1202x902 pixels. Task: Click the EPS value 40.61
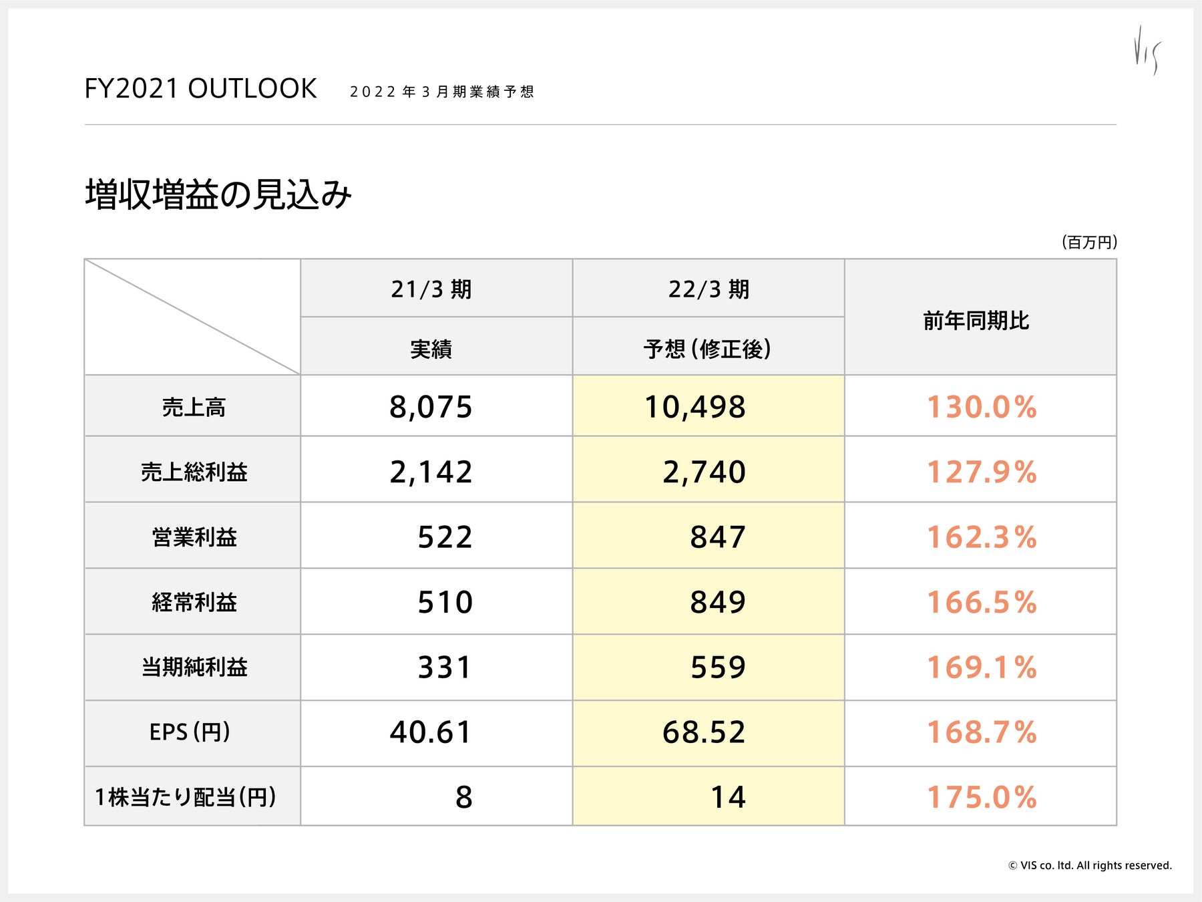point(431,732)
